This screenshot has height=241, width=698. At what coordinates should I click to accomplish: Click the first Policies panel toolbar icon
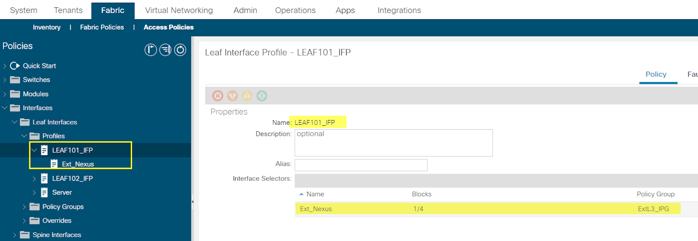tap(151, 50)
